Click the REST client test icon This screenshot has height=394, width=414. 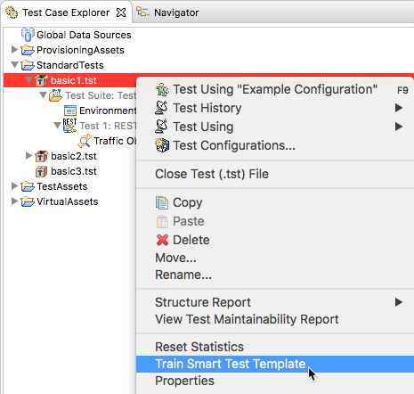(69, 126)
